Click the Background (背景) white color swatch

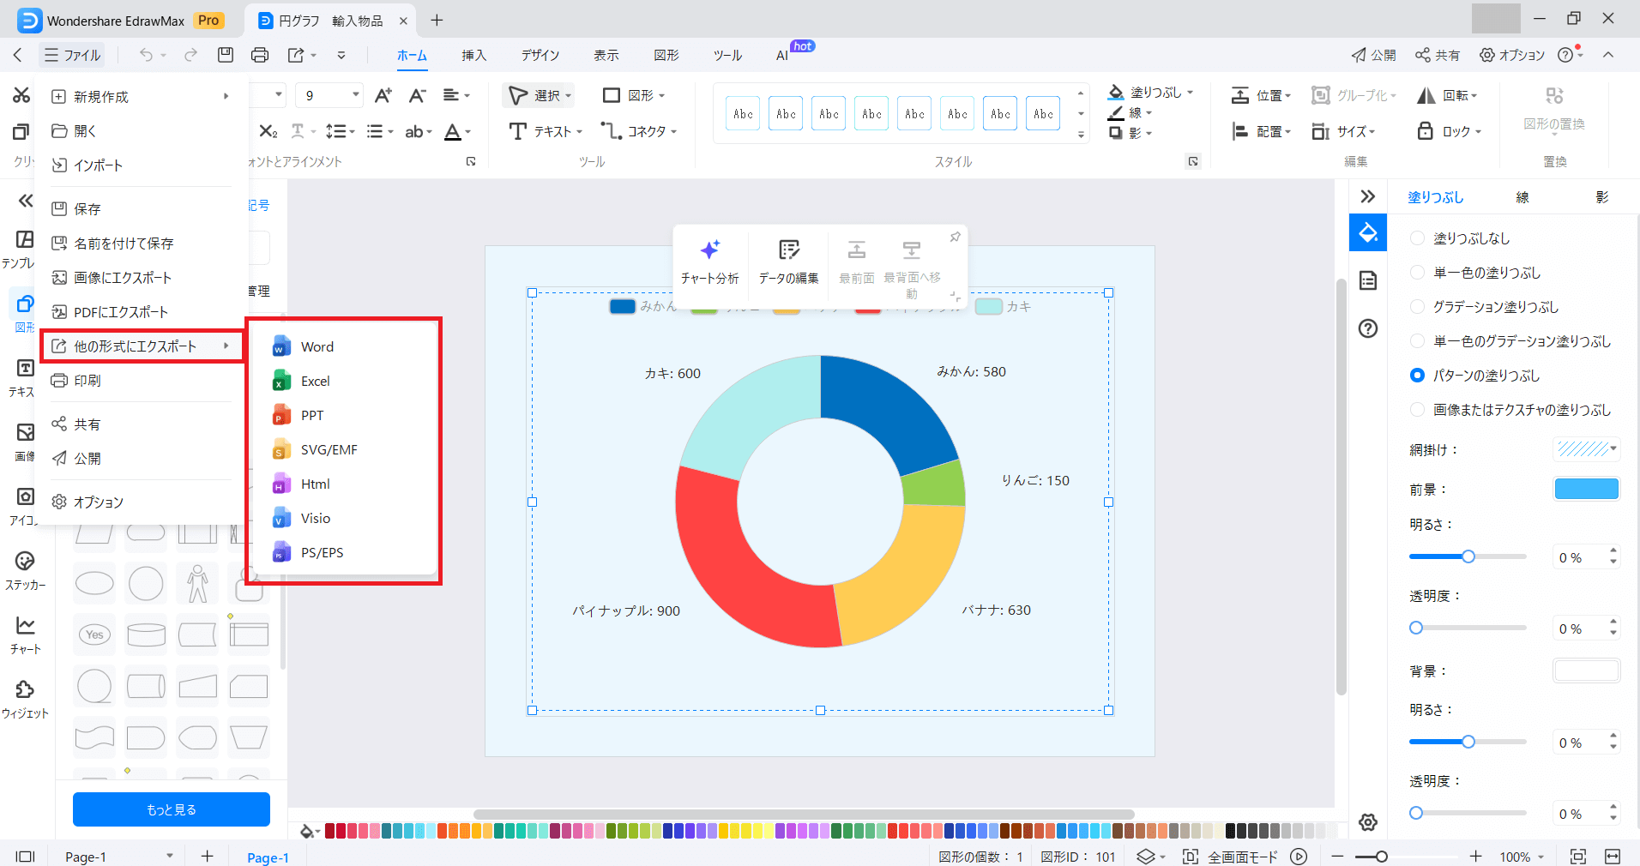pyautogui.click(x=1587, y=671)
